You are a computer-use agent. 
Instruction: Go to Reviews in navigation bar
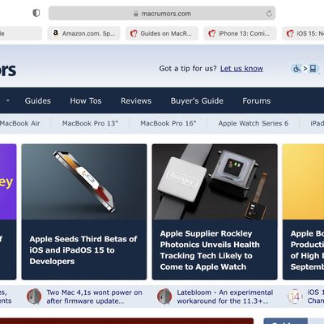point(136,100)
